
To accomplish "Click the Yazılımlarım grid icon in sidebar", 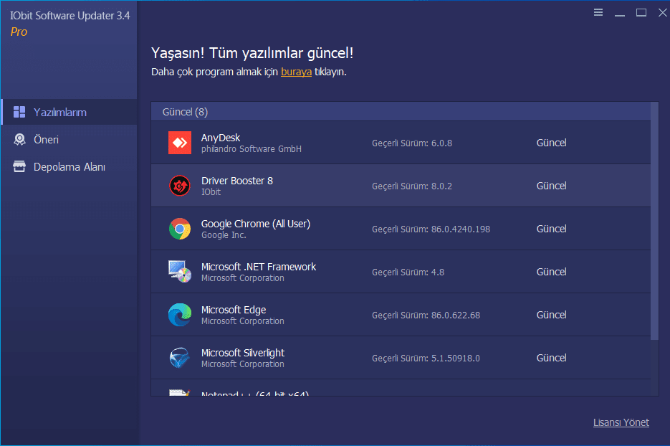I will [x=19, y=112].
